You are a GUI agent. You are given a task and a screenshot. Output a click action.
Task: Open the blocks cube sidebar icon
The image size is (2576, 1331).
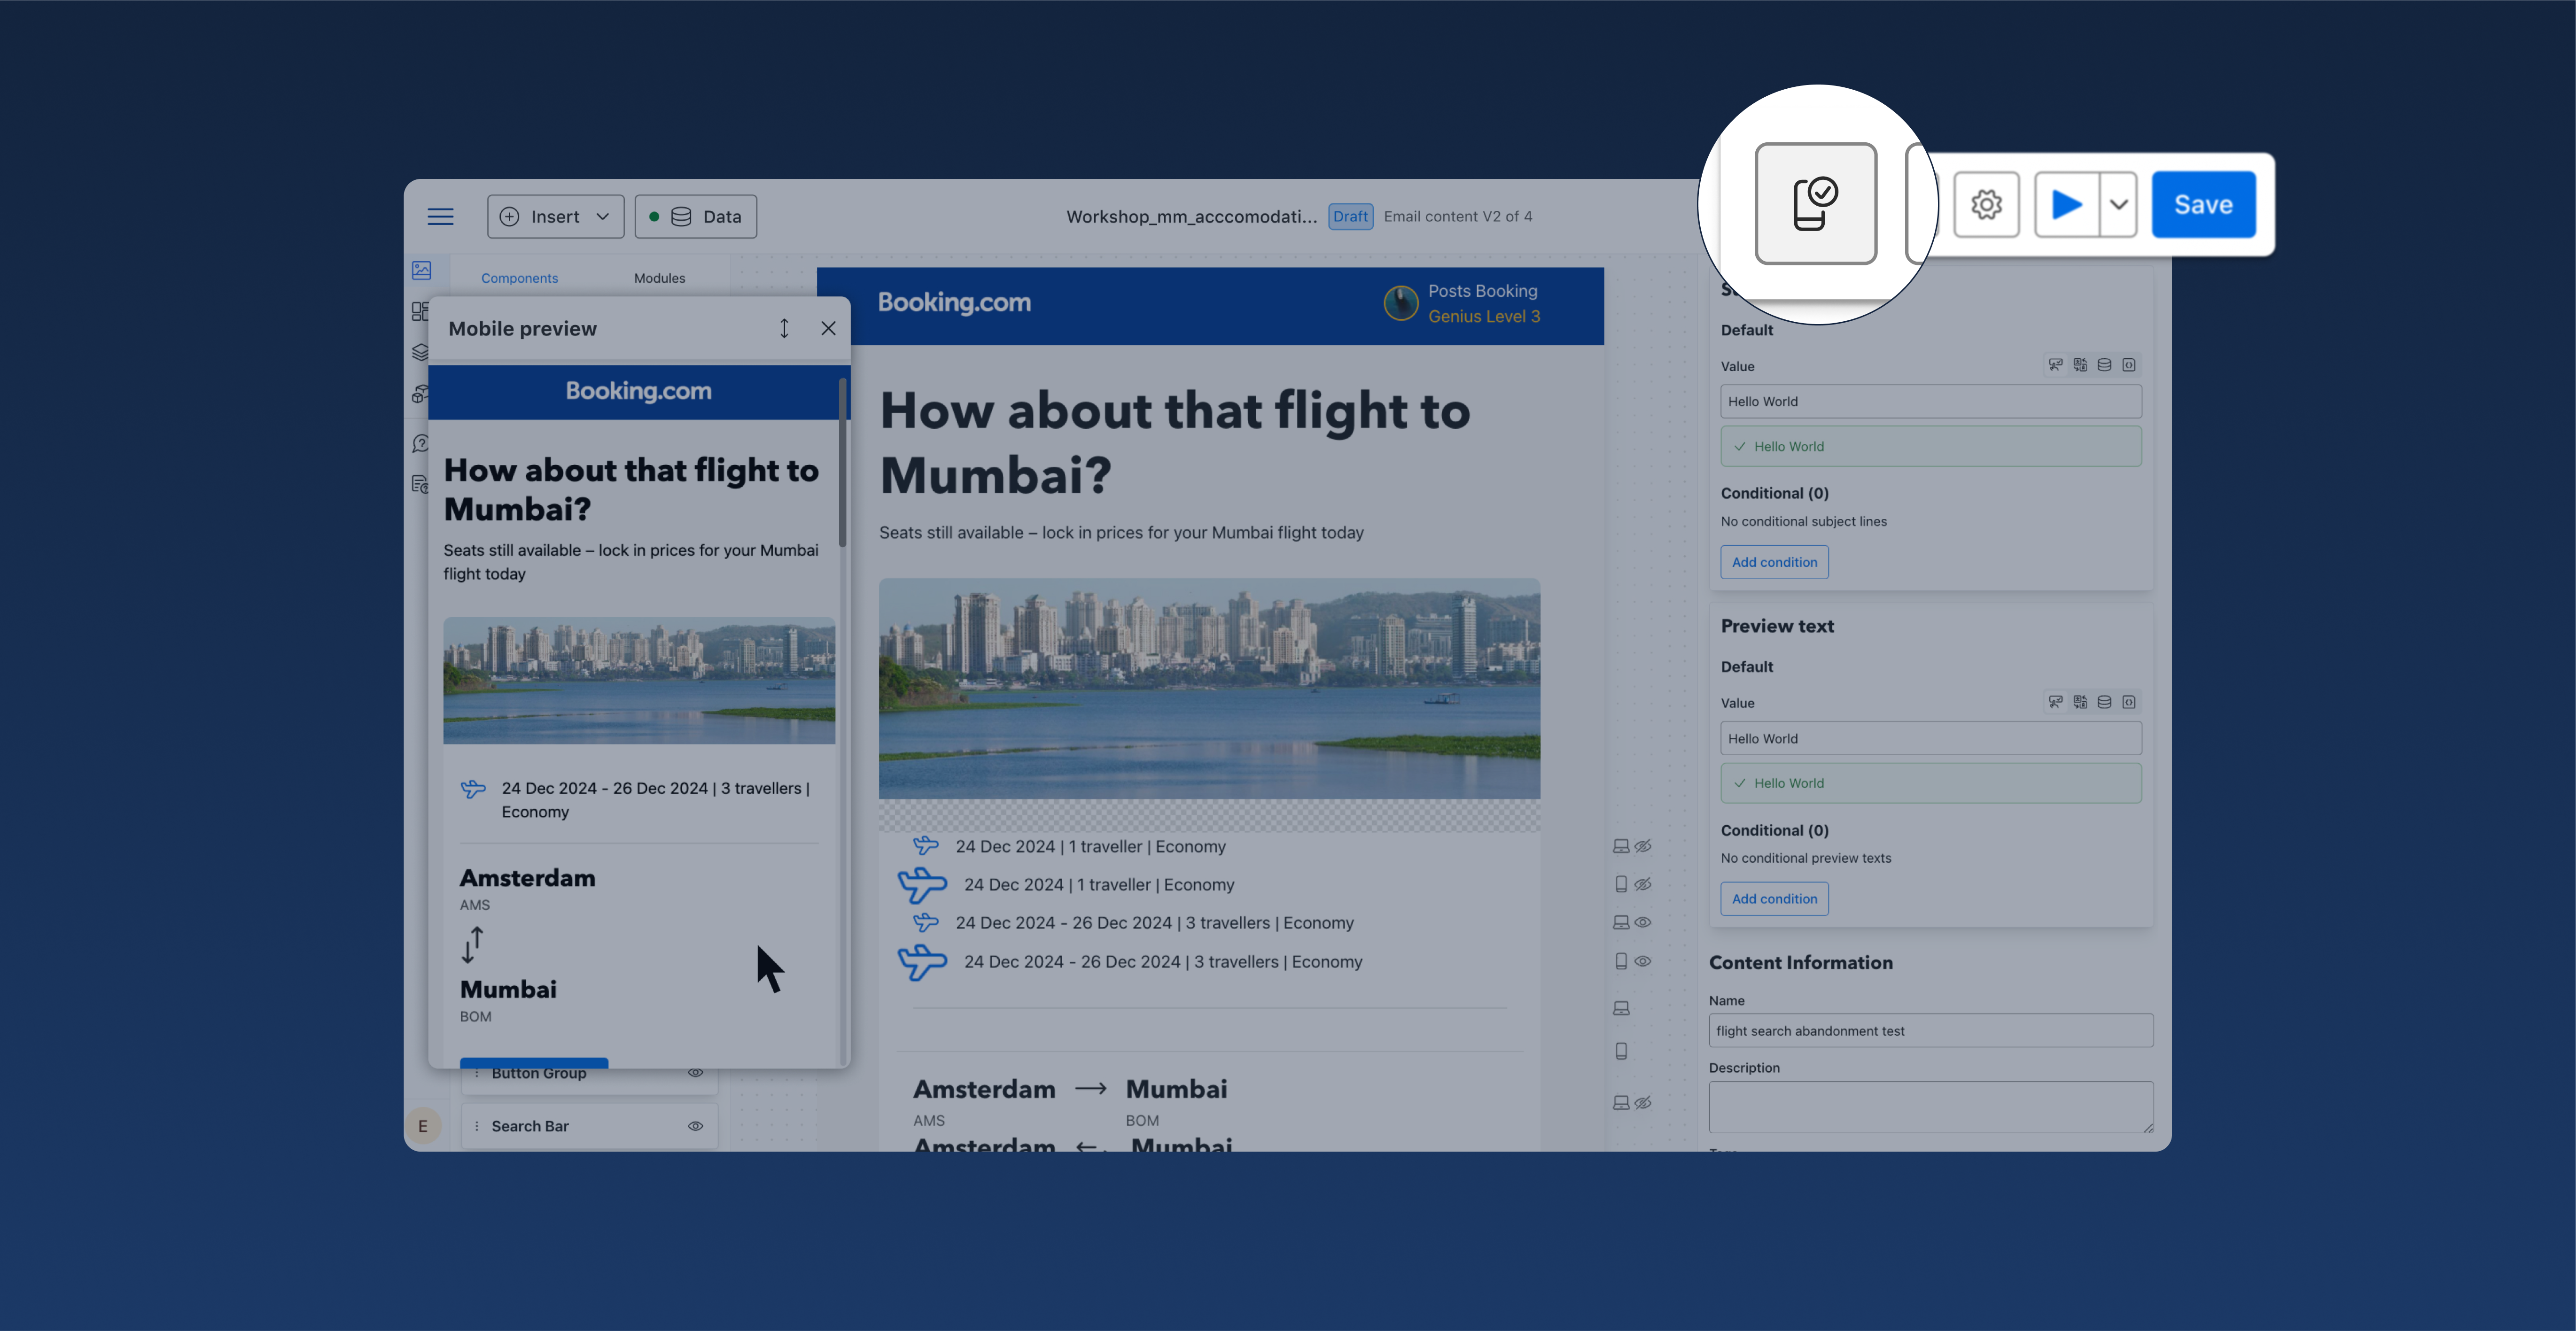[420, 395]
